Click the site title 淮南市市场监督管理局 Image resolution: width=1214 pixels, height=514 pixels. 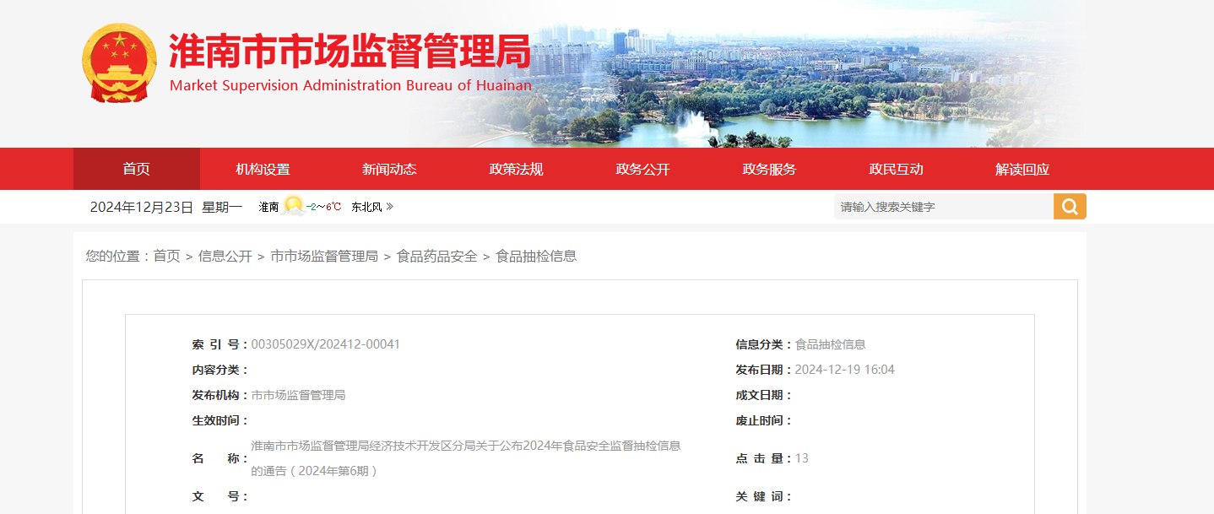[x=350, y=51]
